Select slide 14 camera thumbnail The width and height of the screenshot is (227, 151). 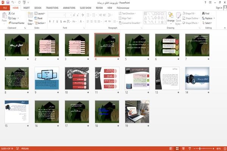[197, 78]
